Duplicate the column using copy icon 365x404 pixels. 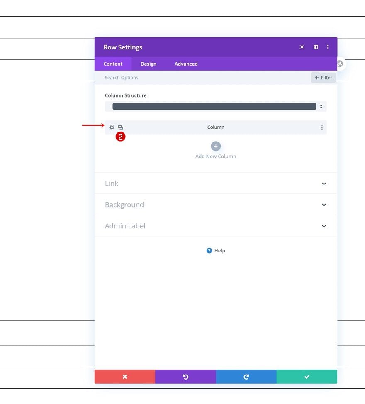120,127
